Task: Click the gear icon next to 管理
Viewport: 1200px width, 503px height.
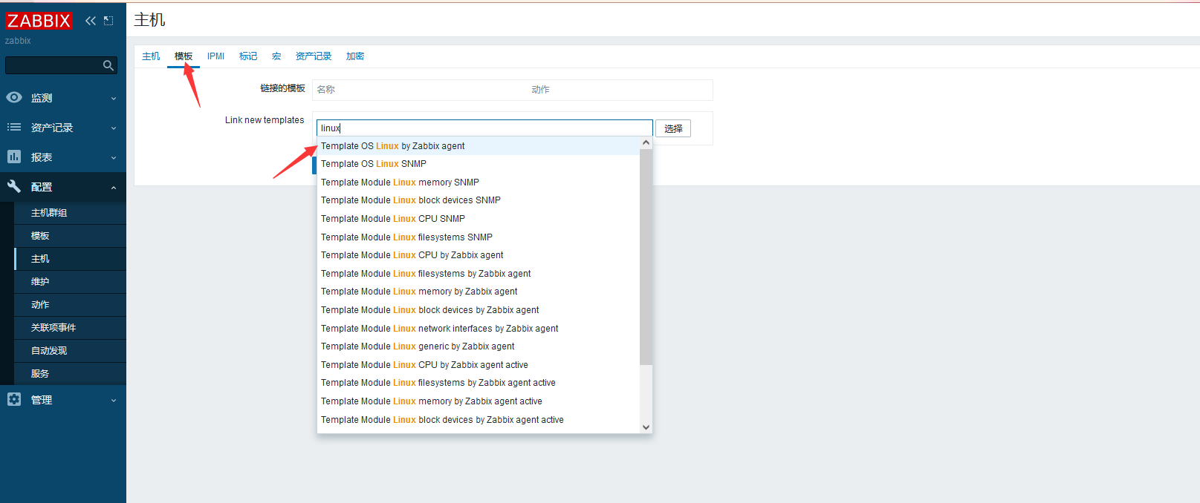Action: (x=14, y=399)
